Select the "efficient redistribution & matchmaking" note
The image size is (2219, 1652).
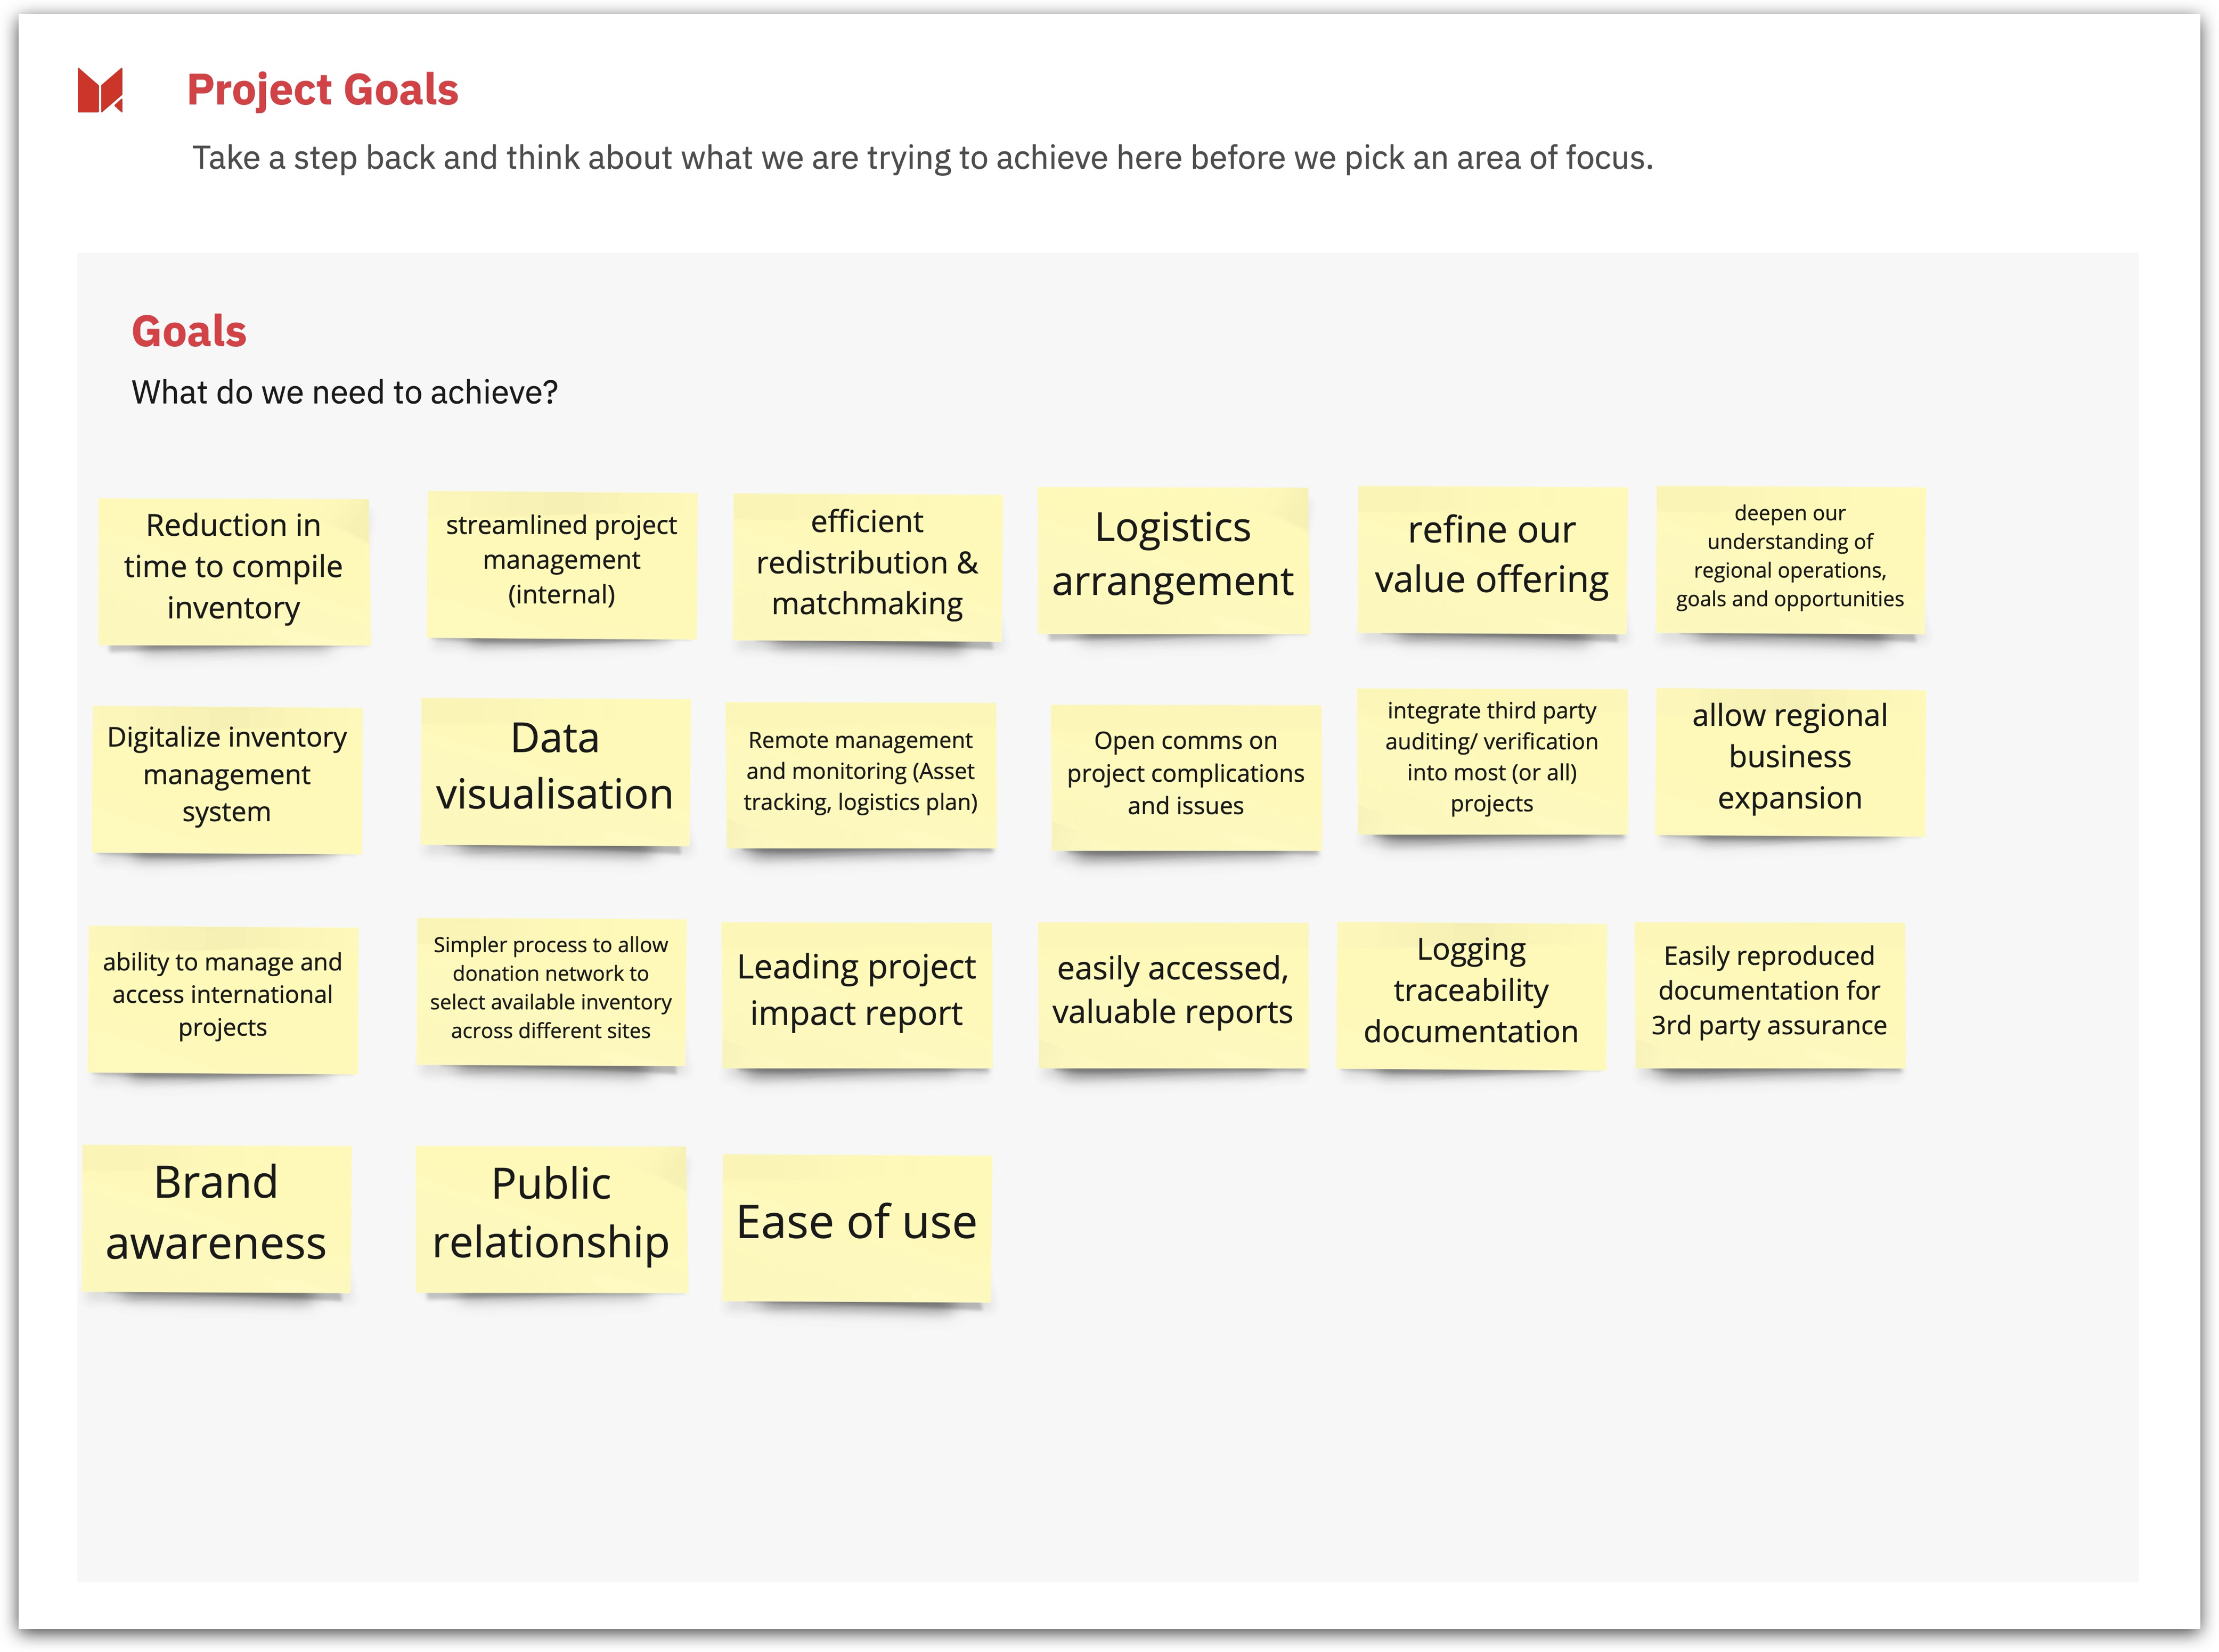tap(867, 566)
